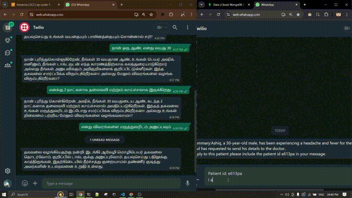Click the attach plus button in left chat
The width and height of the screenshot is (352, 198).
35,183
